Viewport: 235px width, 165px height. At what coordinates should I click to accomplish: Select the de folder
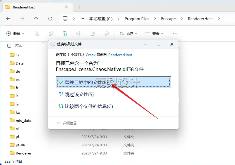[15, 71]
